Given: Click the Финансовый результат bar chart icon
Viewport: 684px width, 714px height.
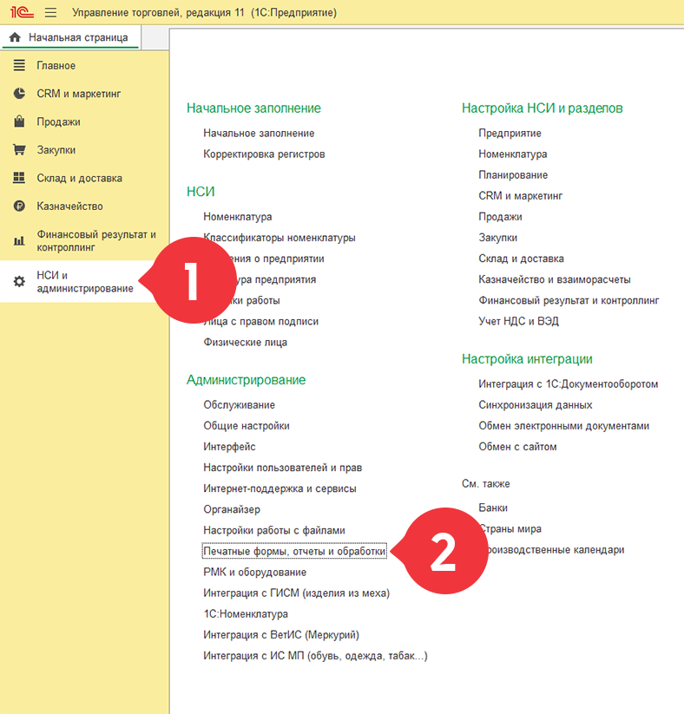Looking at the screenshot, I should (x=19, y=241).
